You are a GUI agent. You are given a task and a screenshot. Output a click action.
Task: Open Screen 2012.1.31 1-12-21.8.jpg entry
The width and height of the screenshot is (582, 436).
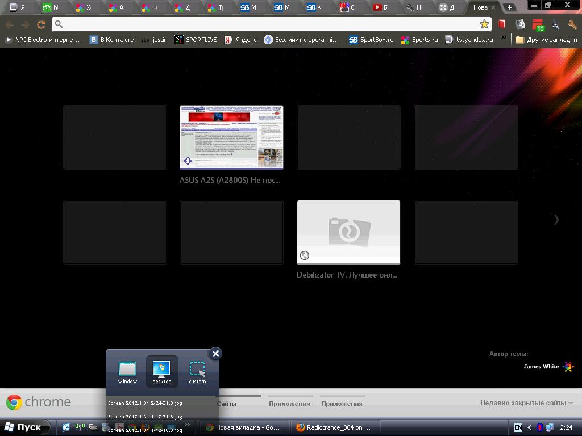[145, 417]
